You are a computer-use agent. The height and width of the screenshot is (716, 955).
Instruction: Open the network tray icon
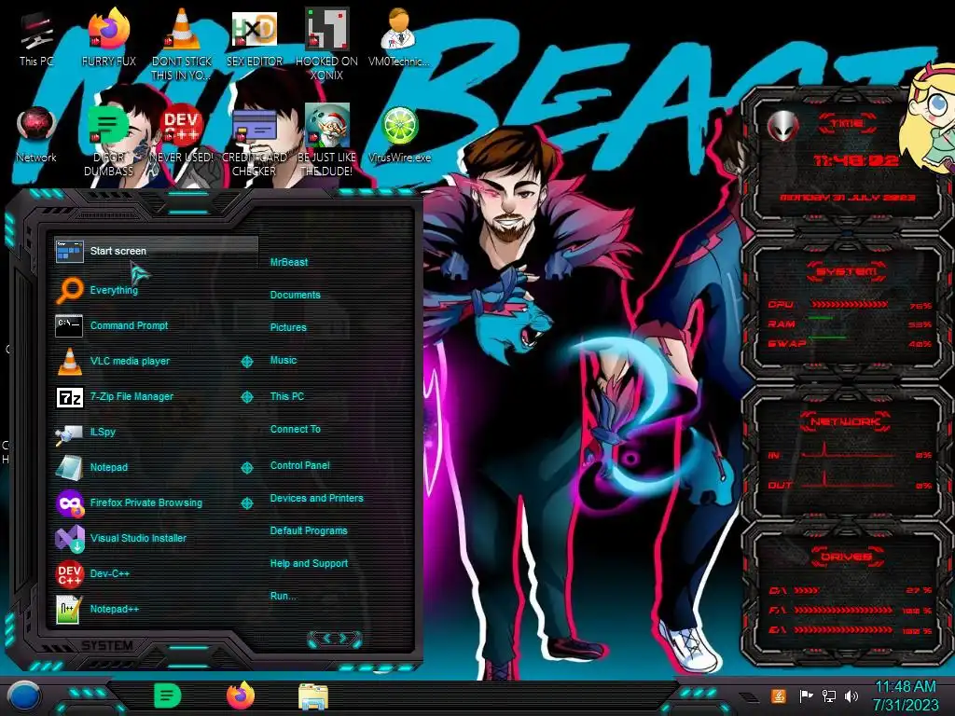[829, 695]
